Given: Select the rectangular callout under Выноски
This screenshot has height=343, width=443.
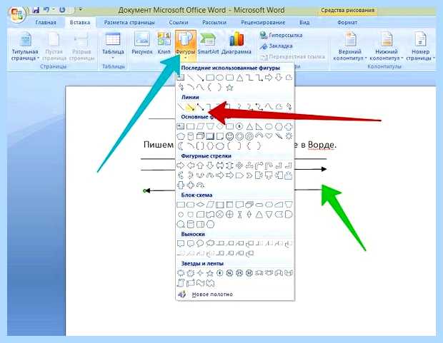Looking at the screenshot, I should pyautogui.click(x=180, y=243).
